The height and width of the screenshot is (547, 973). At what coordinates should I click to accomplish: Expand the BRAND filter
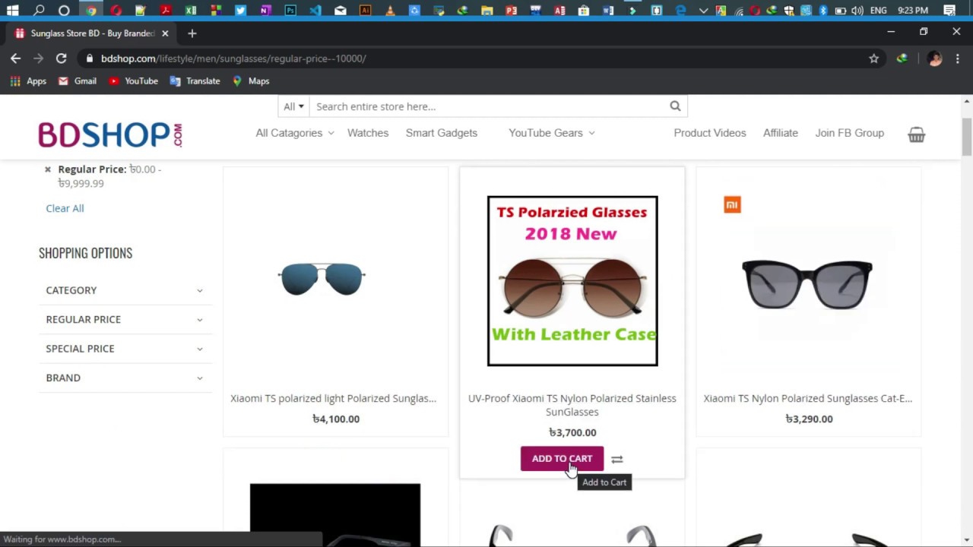click(125, 378)
